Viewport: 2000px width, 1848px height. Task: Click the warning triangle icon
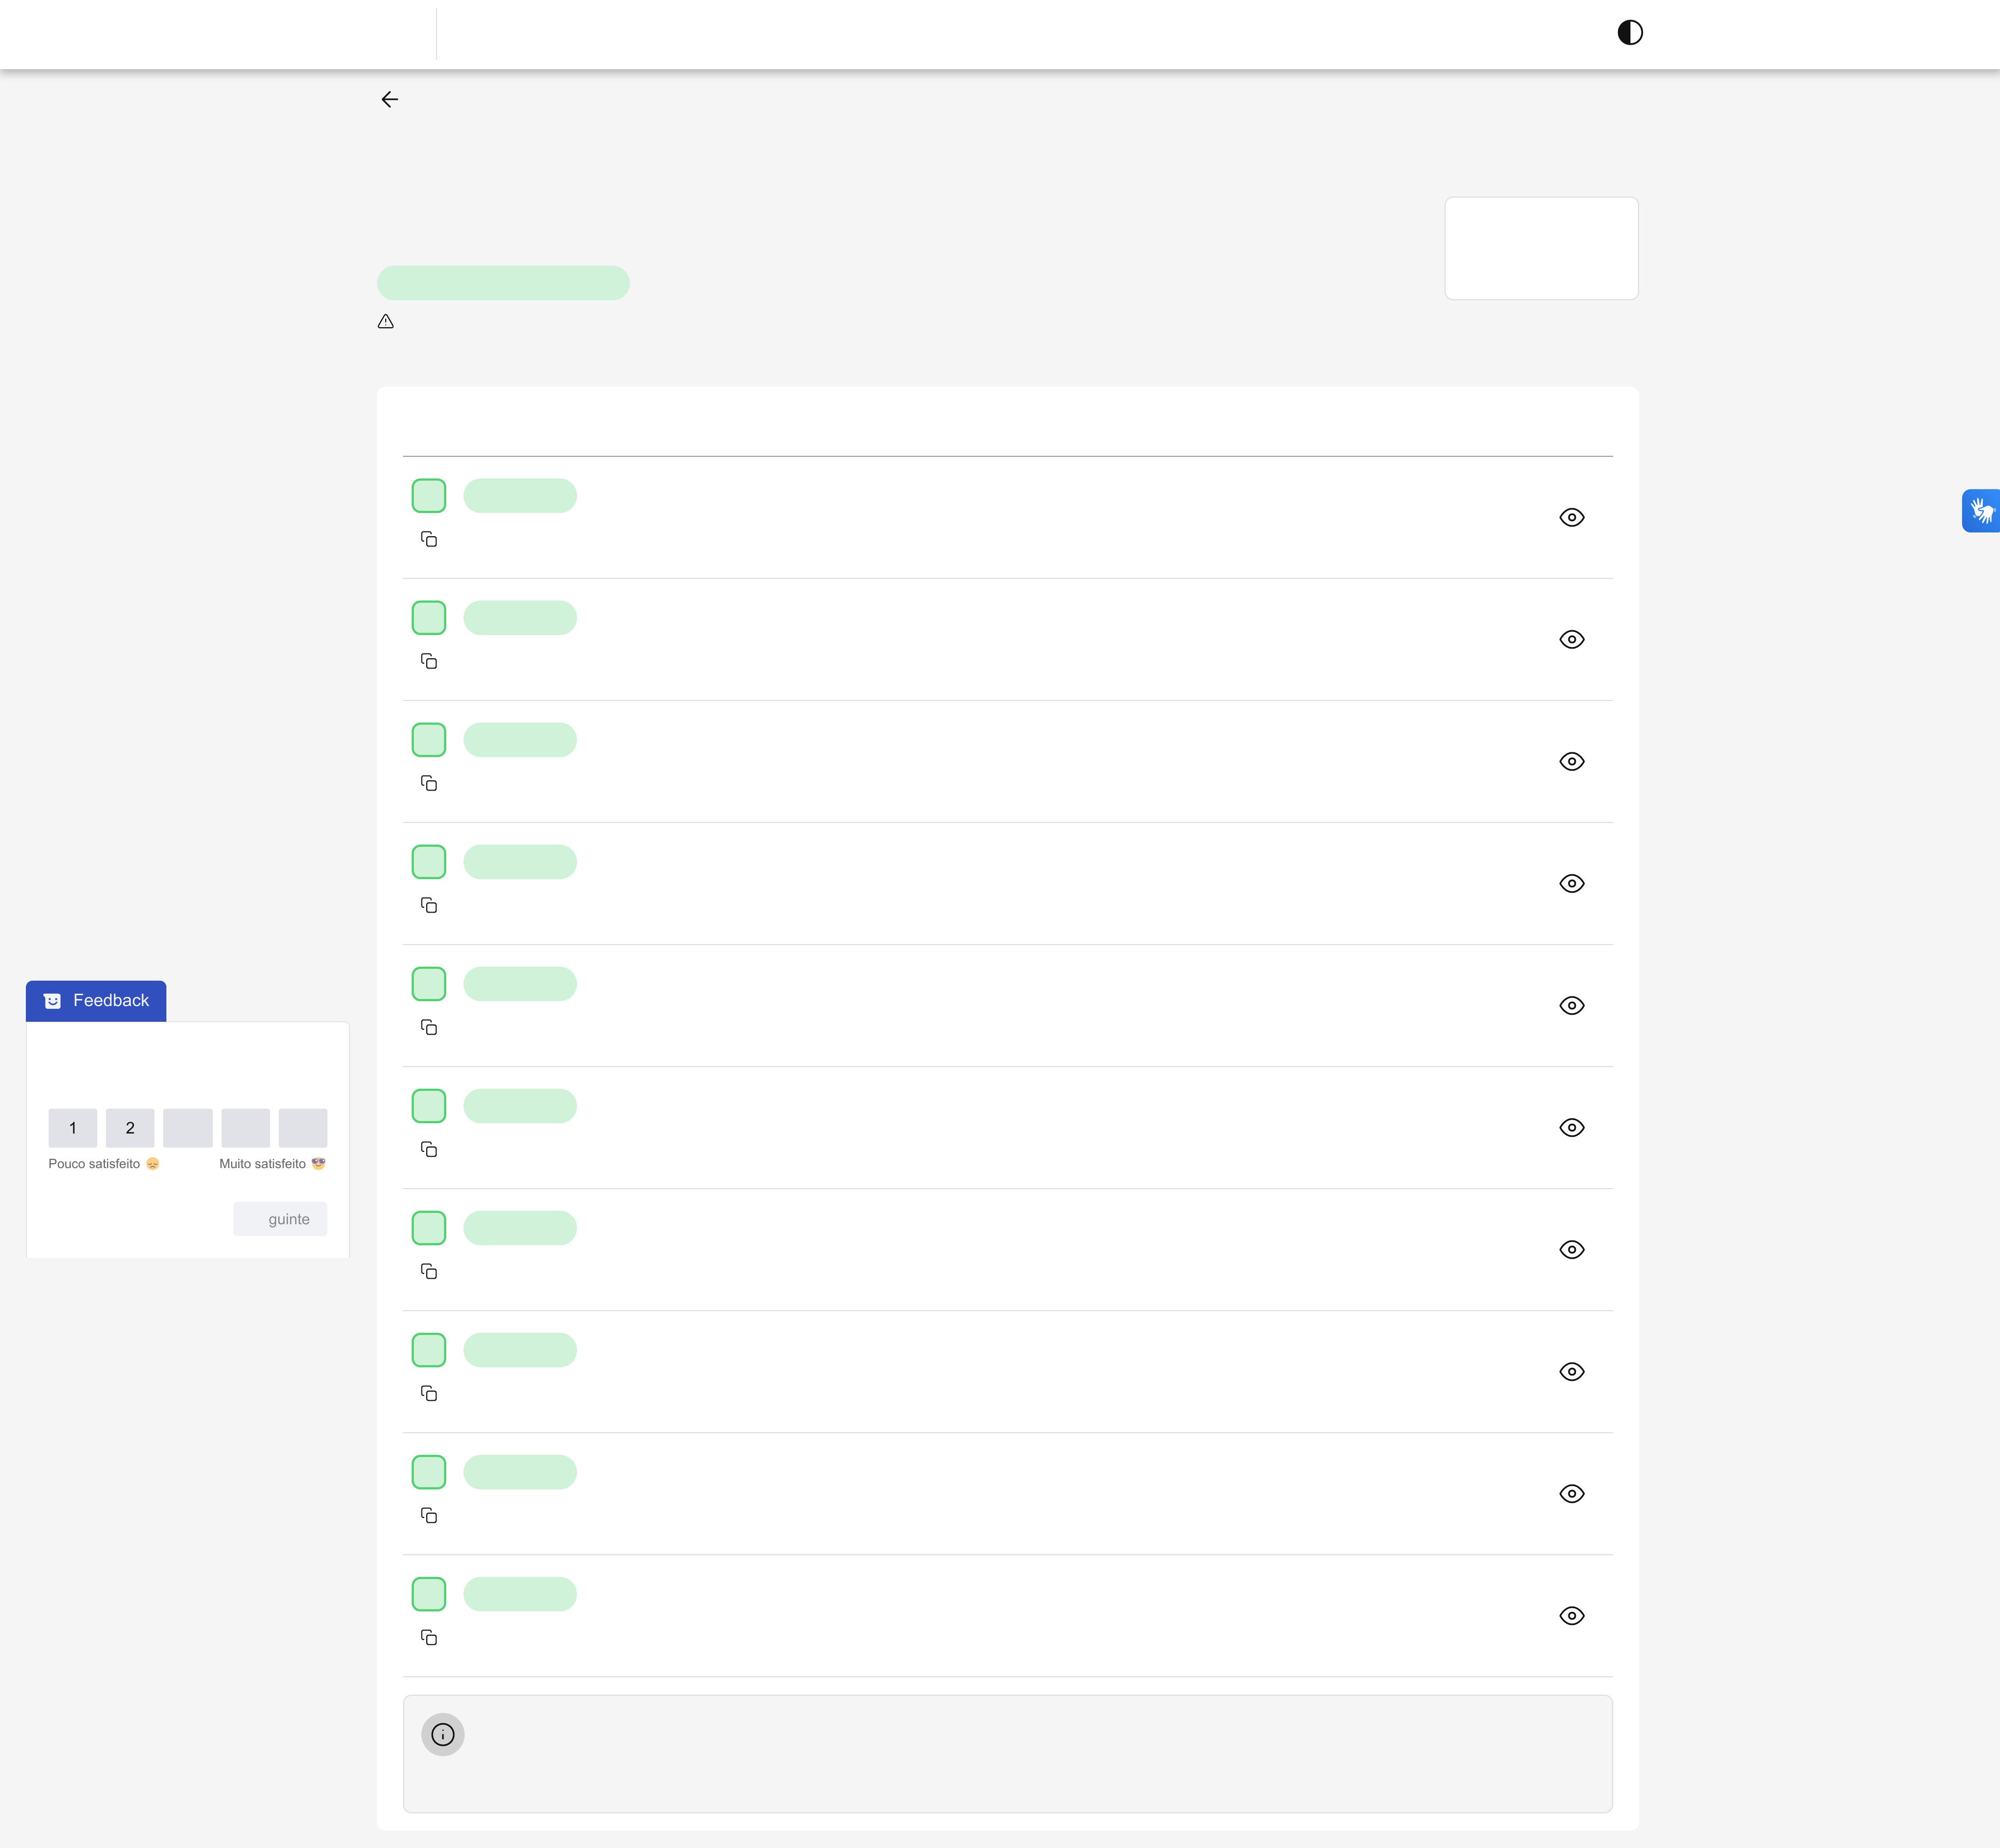(x=386, y=322)
